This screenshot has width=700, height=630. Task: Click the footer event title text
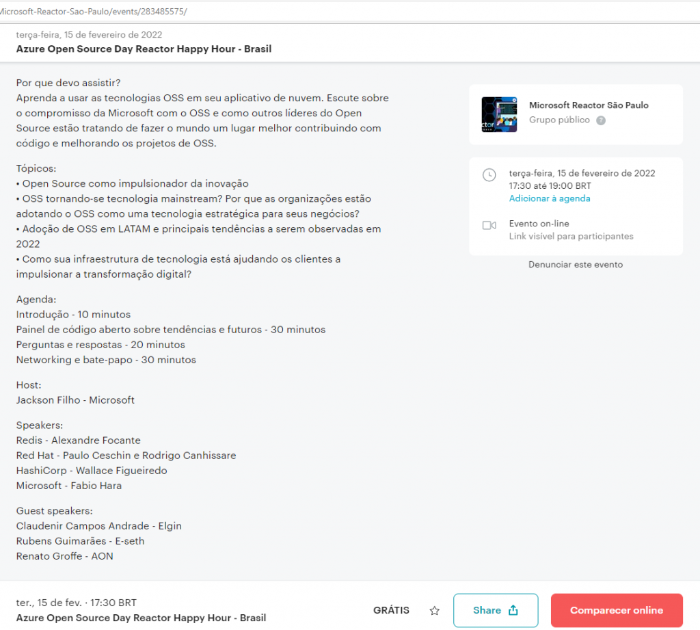point(141,618)
